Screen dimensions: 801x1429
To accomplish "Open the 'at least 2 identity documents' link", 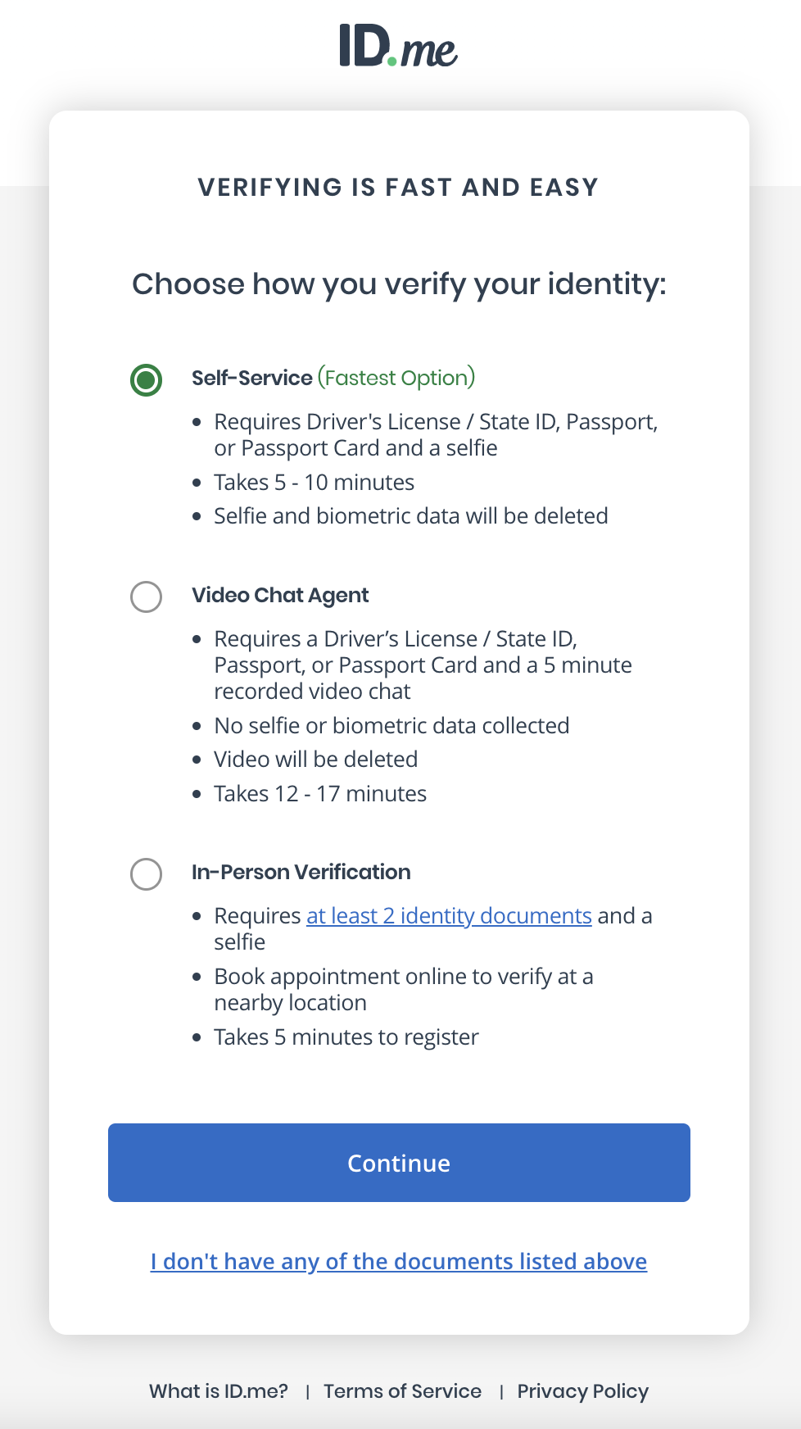I will point(448,915).
